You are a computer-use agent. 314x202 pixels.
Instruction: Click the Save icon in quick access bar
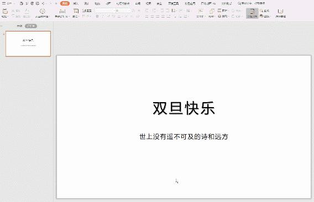point(22,3)
